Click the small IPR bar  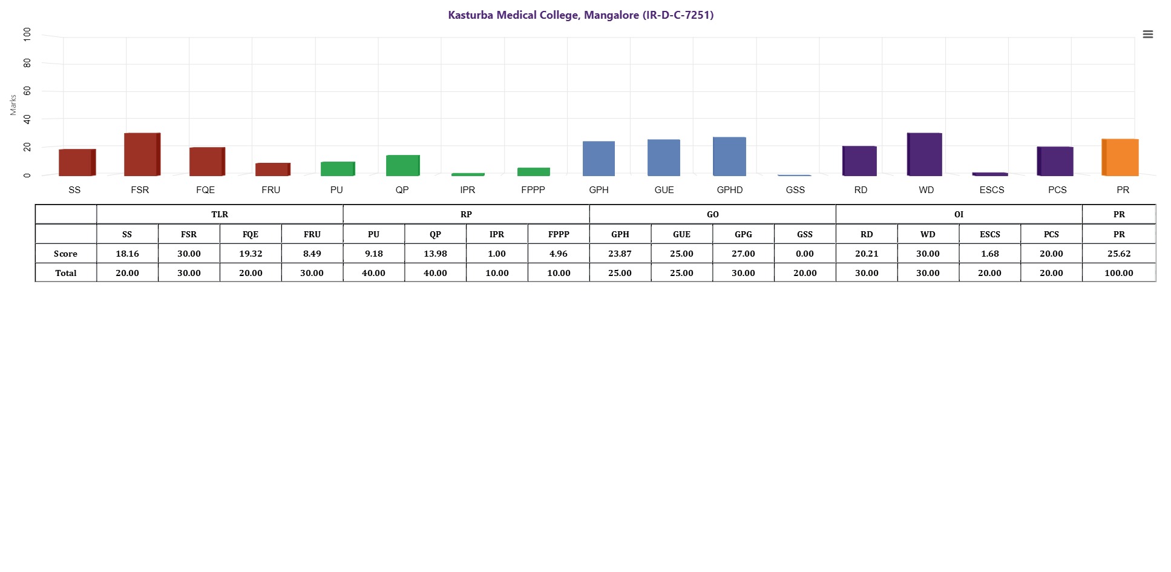pyautogui.click(x=468, y=174)
